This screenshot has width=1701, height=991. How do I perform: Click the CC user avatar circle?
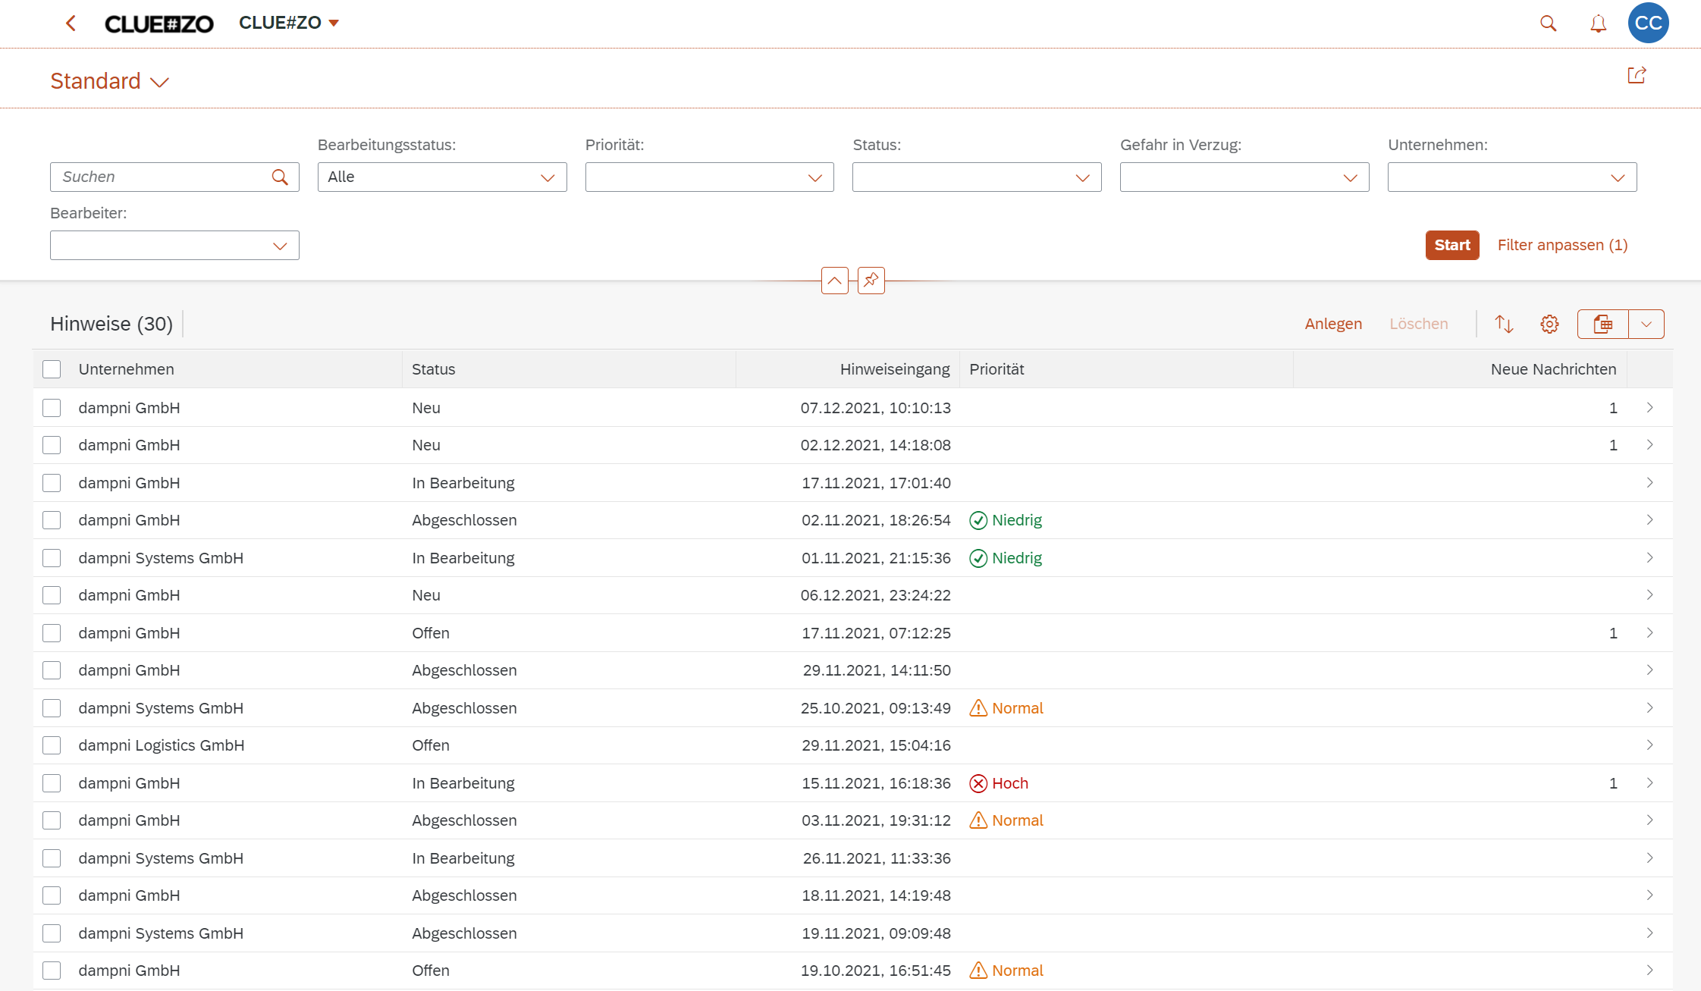tap(1648, 24)
